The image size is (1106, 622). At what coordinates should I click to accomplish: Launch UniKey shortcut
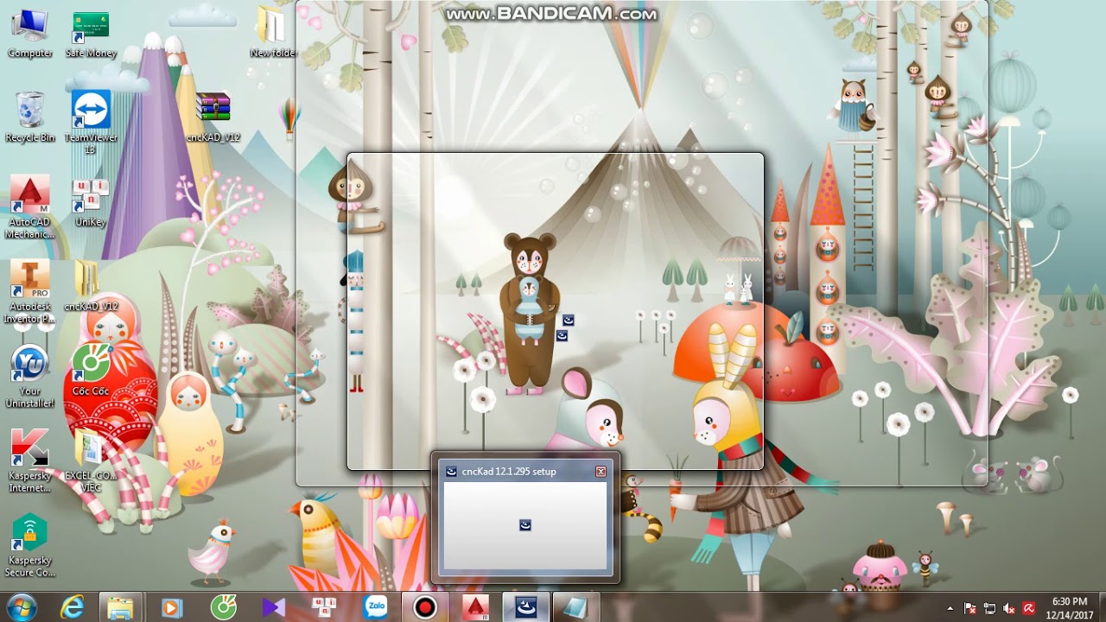[x=90, y=201]
